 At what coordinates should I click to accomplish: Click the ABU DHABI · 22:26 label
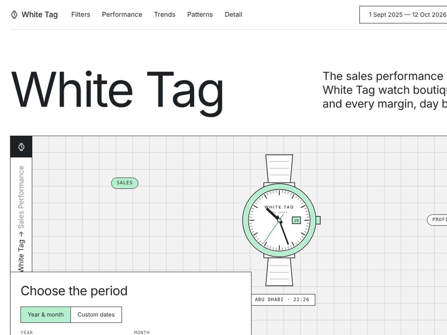(x=283, y=300)
